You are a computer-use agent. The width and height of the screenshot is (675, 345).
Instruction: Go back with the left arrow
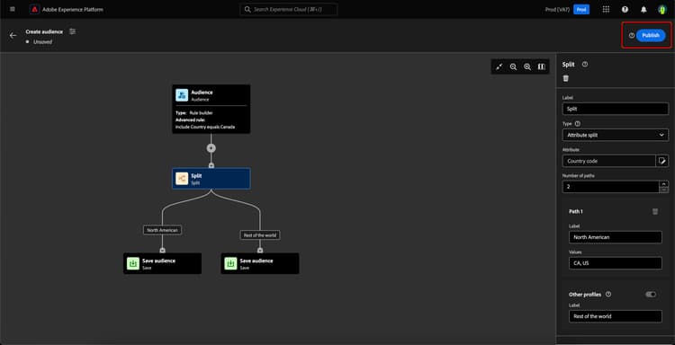(13, 36)
